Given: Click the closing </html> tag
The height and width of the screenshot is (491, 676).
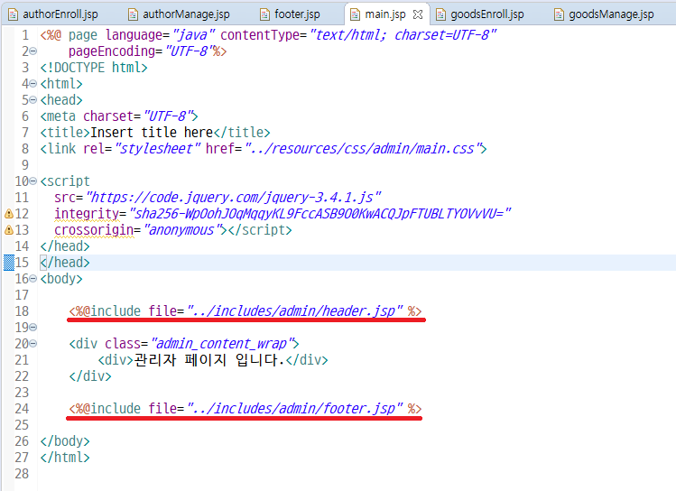Looking at the screenshot, I should [x=65, y=458].
